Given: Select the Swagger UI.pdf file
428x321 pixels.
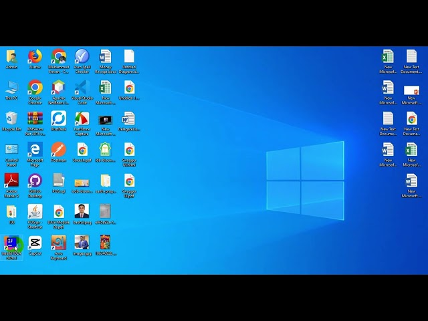Looking at the screenshot, I should (129, 186).
